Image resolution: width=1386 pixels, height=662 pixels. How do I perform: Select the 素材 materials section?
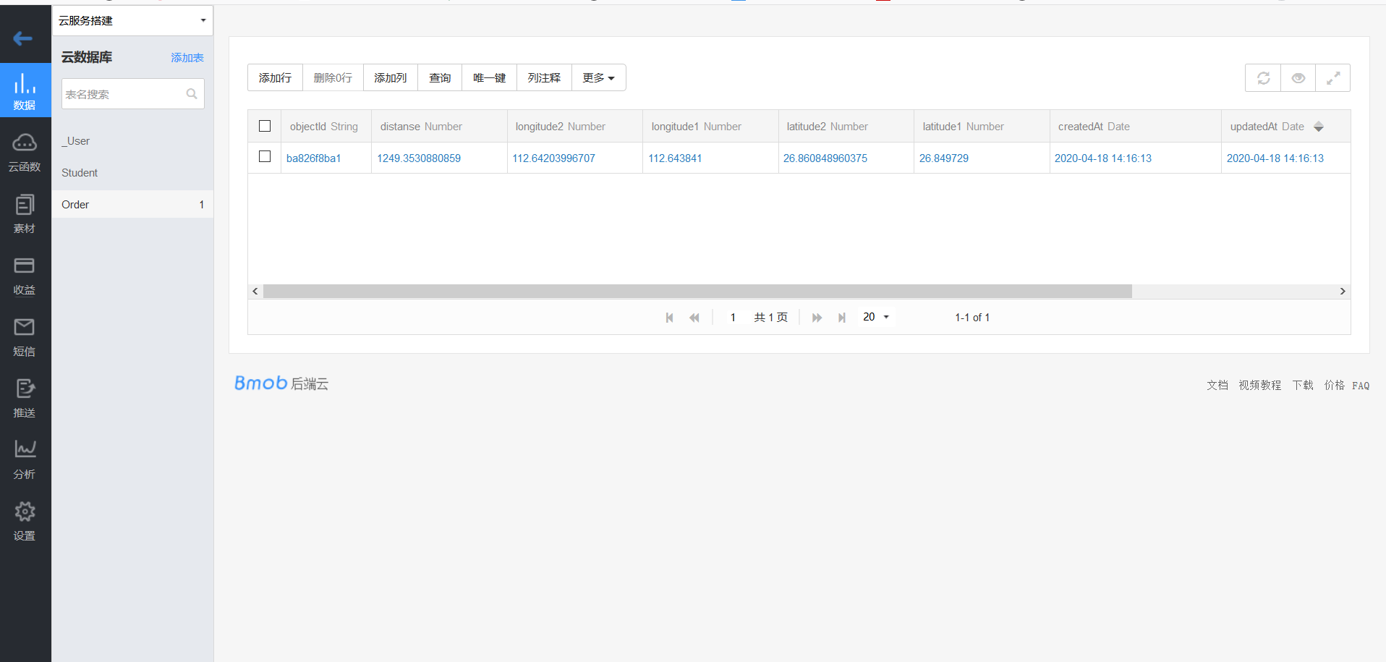coord(25,213)
